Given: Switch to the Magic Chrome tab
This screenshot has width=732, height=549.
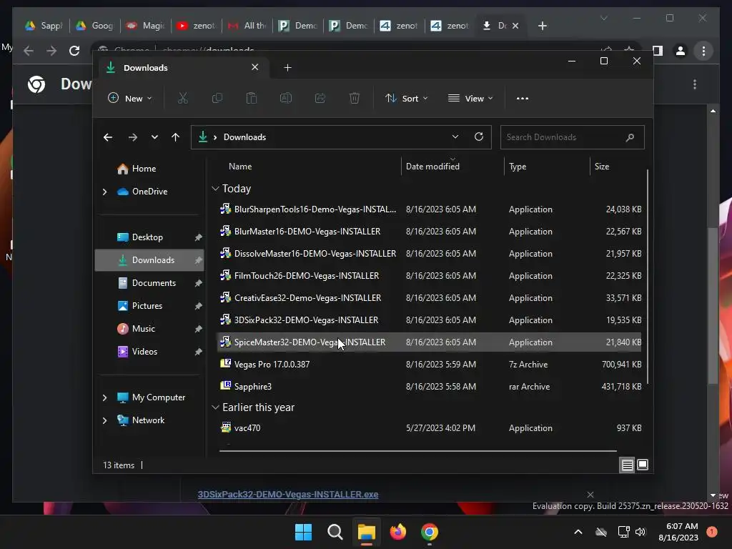Looking at the screenshot, I should [144, 26].
